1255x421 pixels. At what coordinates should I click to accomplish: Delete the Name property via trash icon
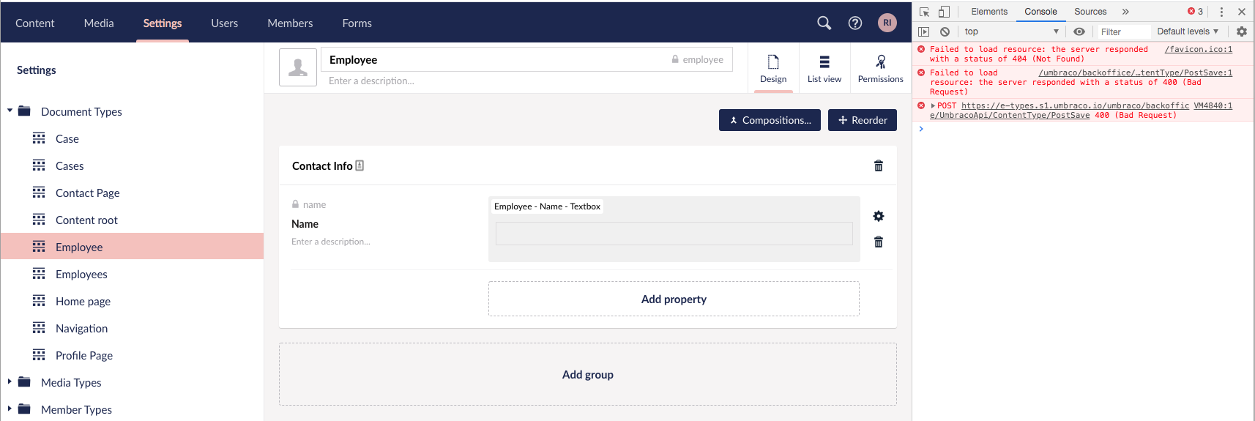click(x=879, y=242)
